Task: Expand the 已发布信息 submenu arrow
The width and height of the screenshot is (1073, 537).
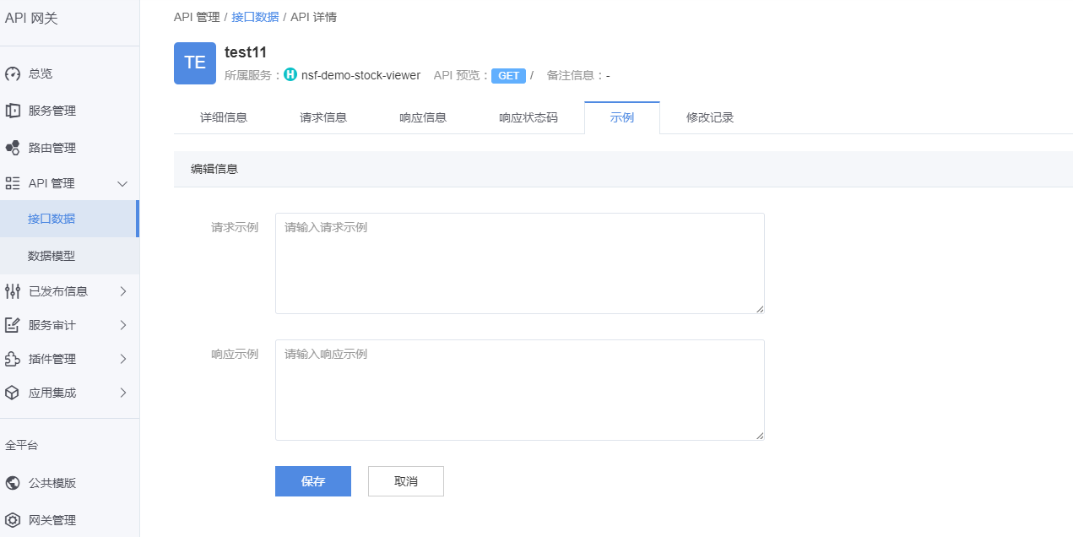Action: [122, 291]
